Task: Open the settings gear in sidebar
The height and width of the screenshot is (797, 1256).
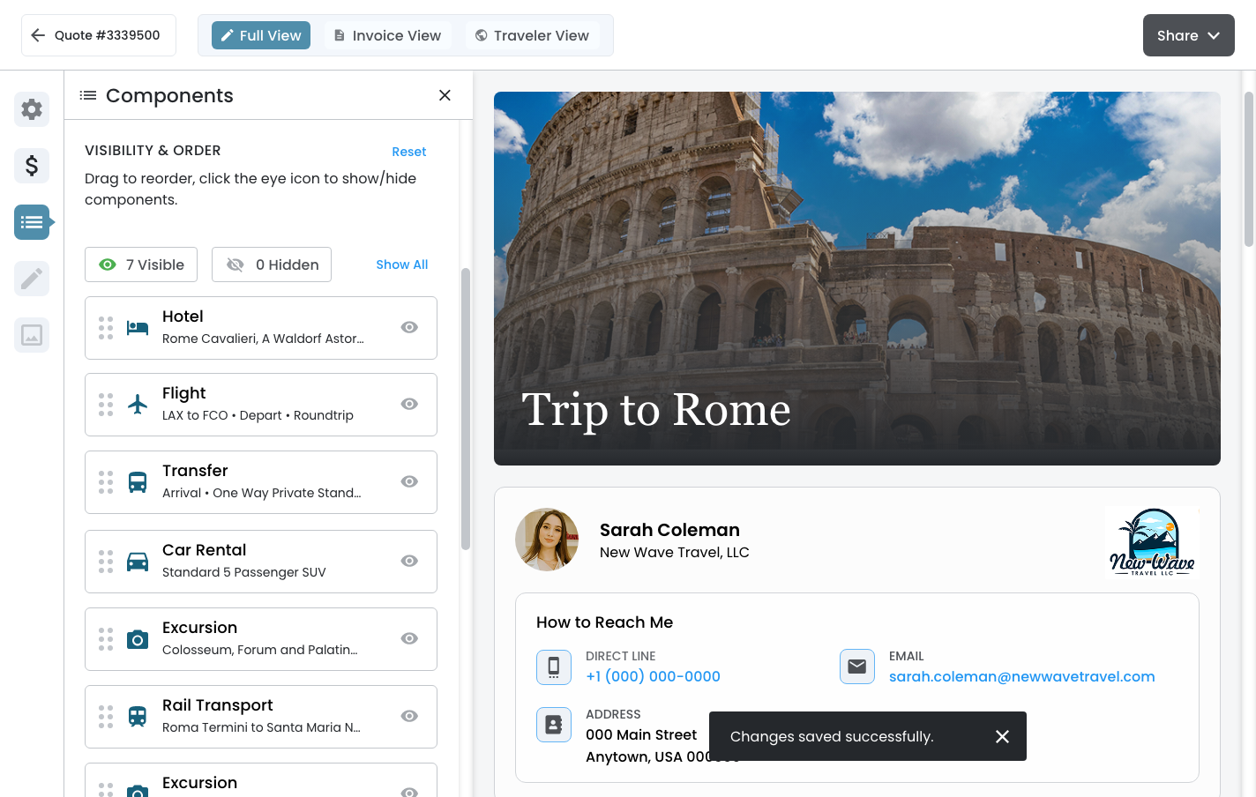Action: (32, 109)
